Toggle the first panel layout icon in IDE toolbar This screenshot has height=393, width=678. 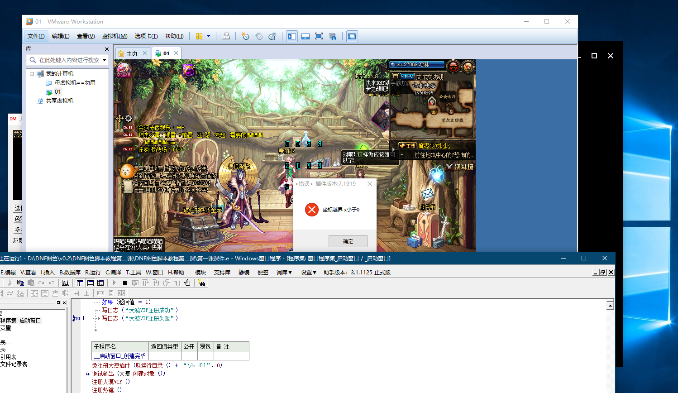point(80,283)
